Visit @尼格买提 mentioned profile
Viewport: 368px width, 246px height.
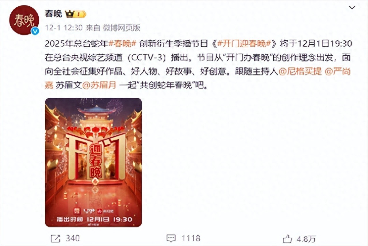pos(300,72)
